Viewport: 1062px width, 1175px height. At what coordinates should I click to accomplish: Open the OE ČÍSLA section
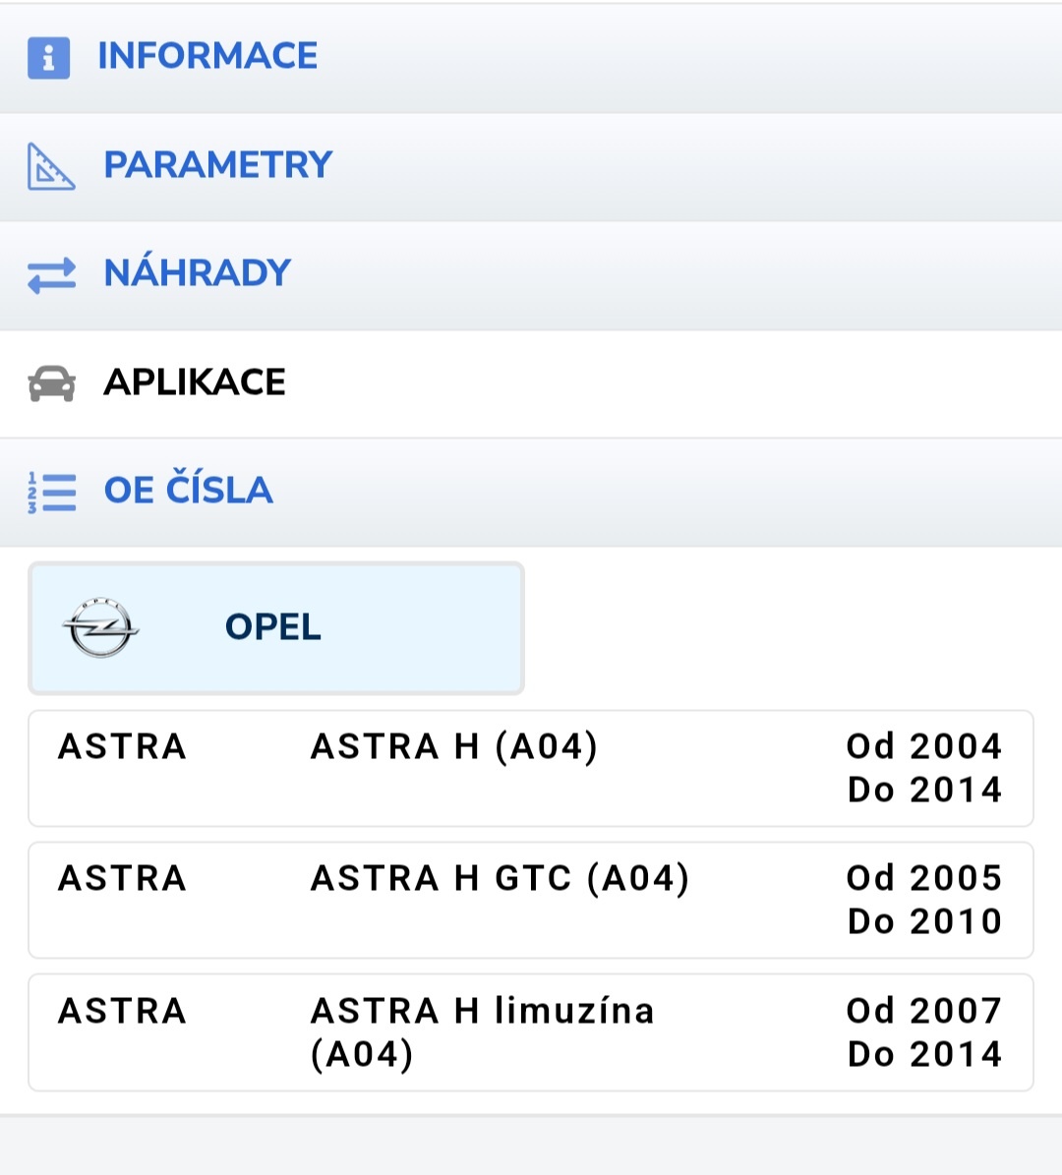(x=189, y=490)
